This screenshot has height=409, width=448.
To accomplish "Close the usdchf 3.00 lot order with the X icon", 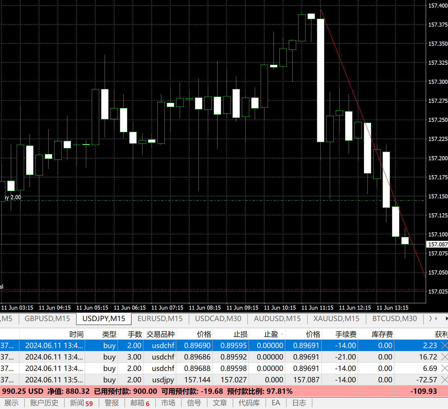I will point(444,357).
